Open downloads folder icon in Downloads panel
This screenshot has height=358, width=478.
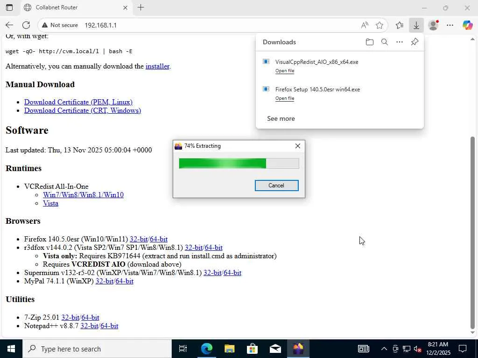pos(370,42)
